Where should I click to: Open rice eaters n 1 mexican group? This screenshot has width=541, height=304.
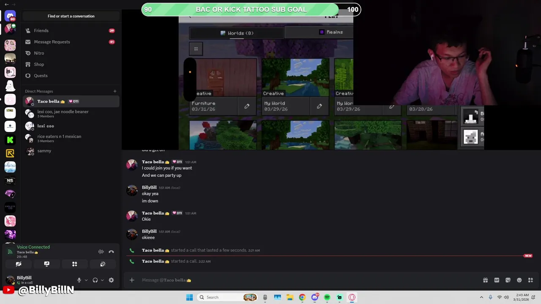pyautogui.click(x=71, y=138)
